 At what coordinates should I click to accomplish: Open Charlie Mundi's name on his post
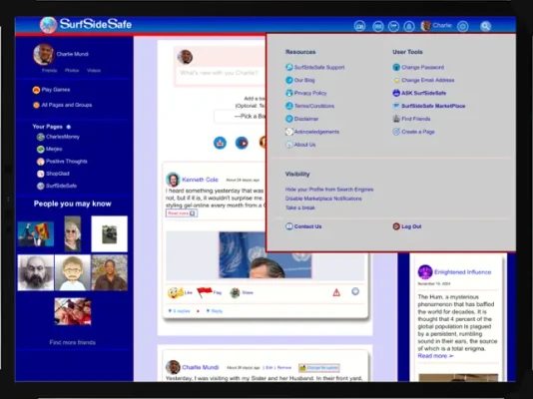tap(201, 367)
